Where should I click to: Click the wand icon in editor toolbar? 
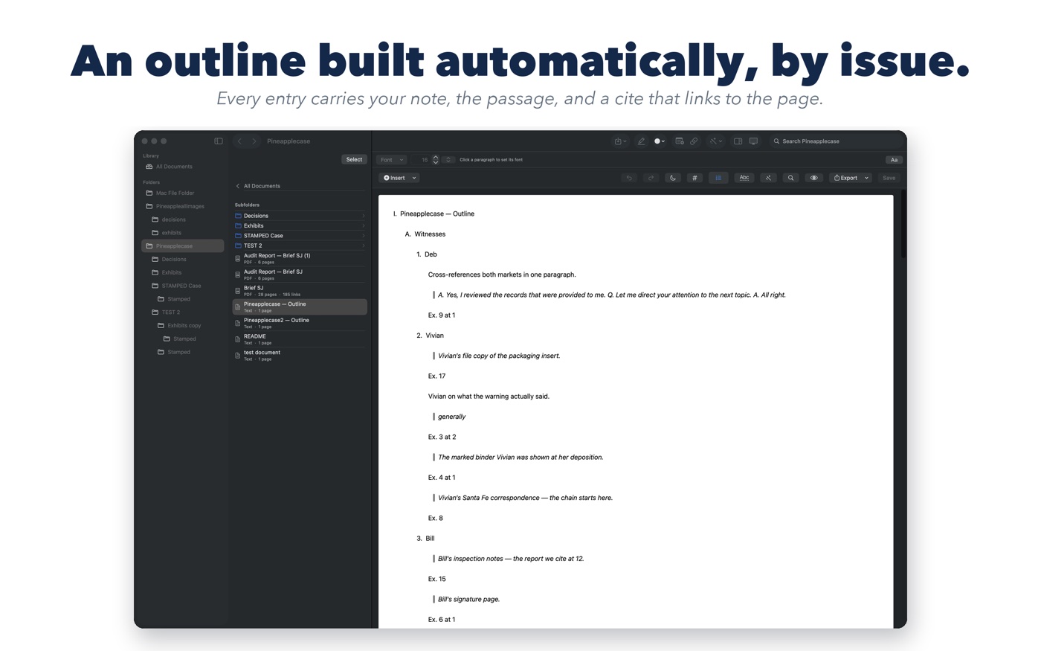click(768, 178)
